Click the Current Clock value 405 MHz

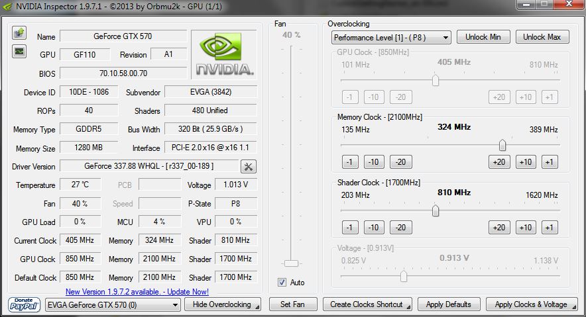(x=80, y=240)
